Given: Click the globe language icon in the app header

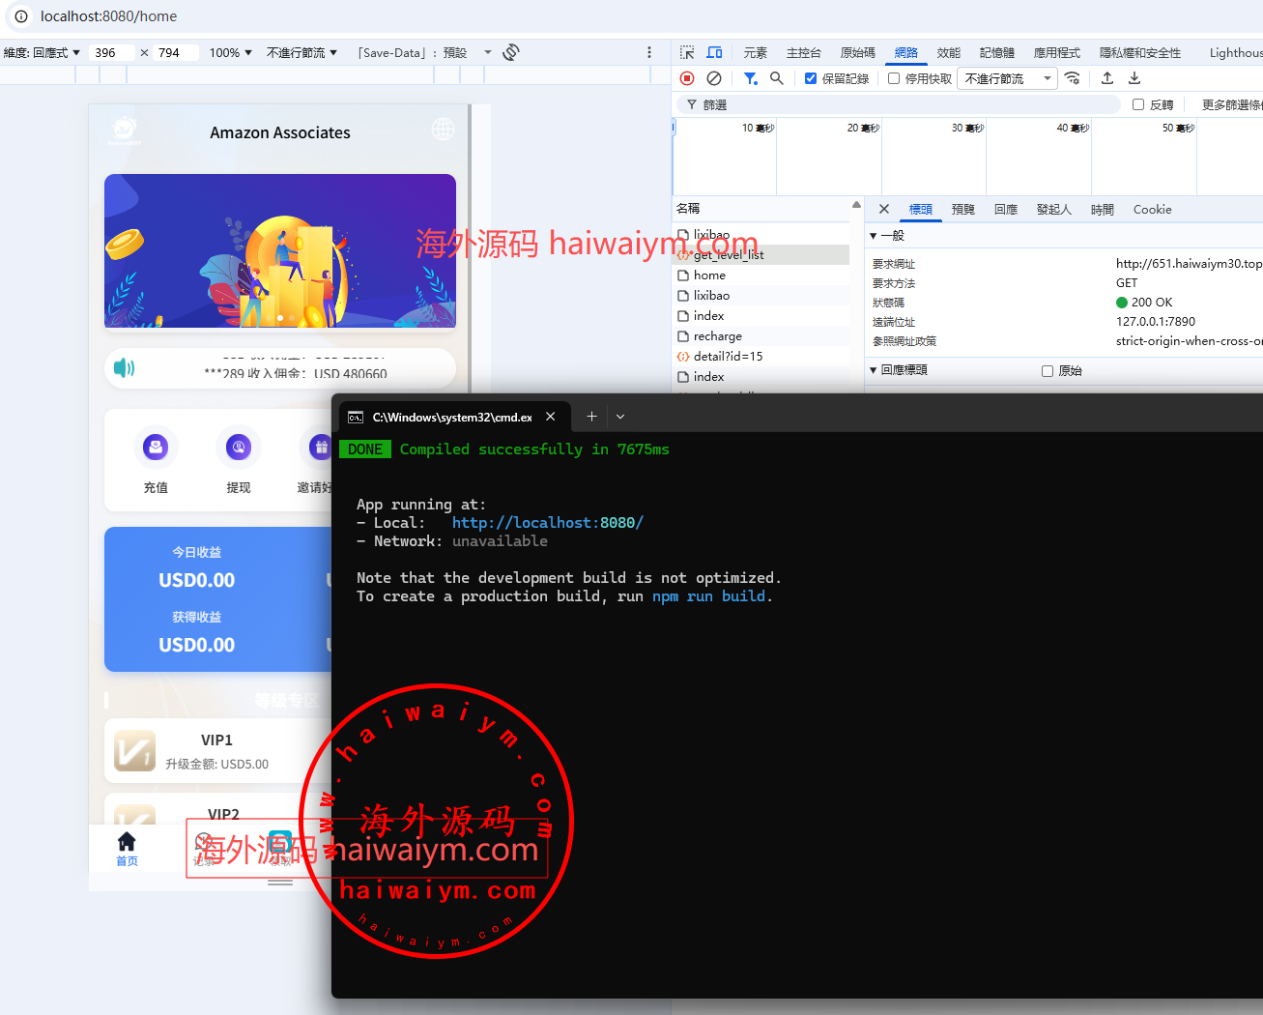Looking at the screenshot, I should point(443,130).
